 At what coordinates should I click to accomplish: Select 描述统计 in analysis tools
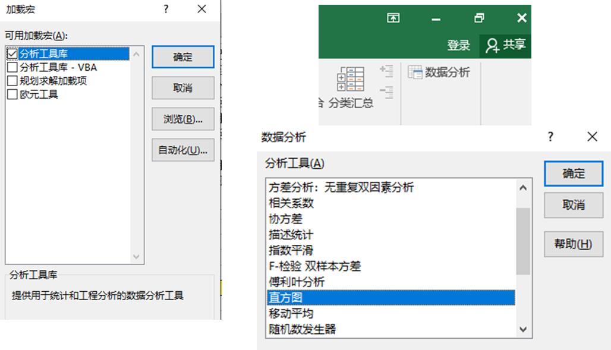[x=391, y=235]
